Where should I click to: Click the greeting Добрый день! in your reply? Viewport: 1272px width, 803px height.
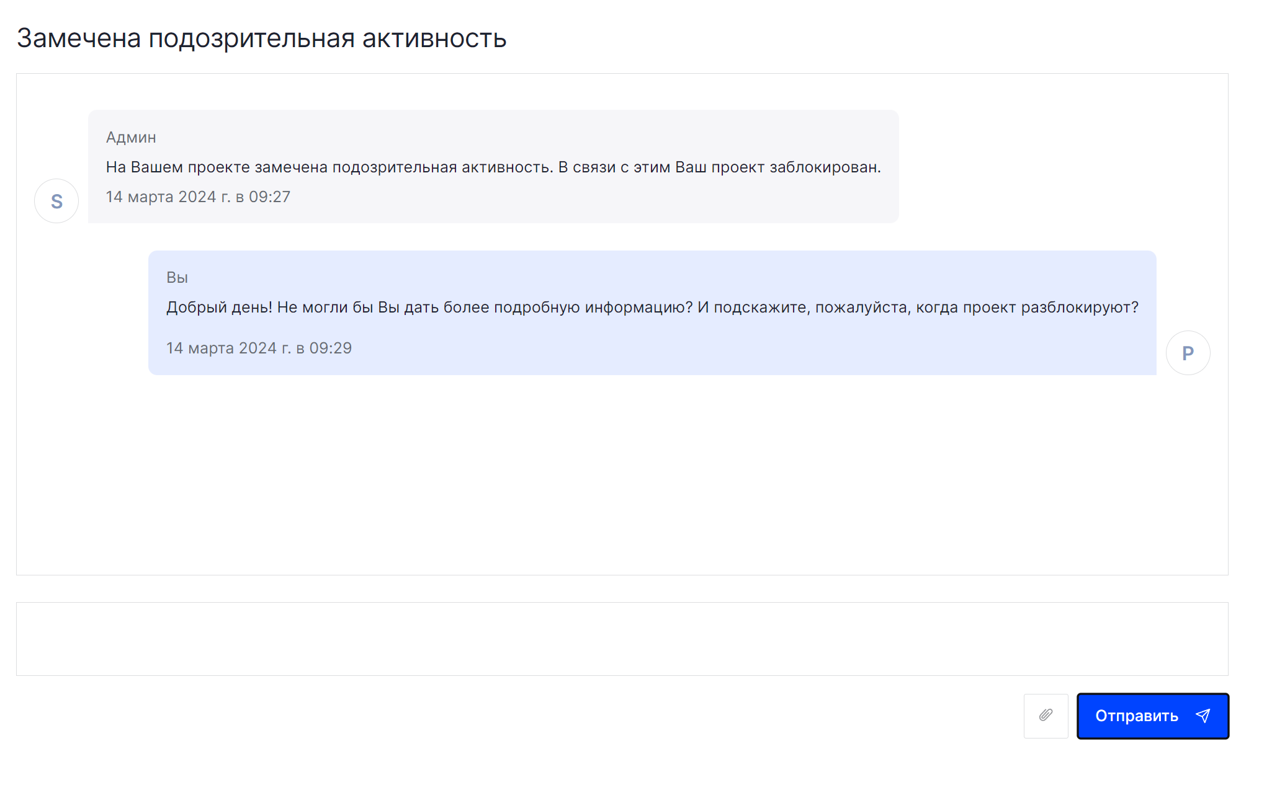pos(219,308)
